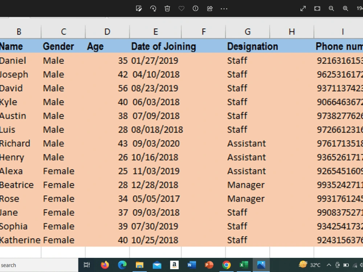The width and height of the screenshot is (363, 272).
Task: Select Staff designation in Austin's row
Action: click(x=237, y=116)
